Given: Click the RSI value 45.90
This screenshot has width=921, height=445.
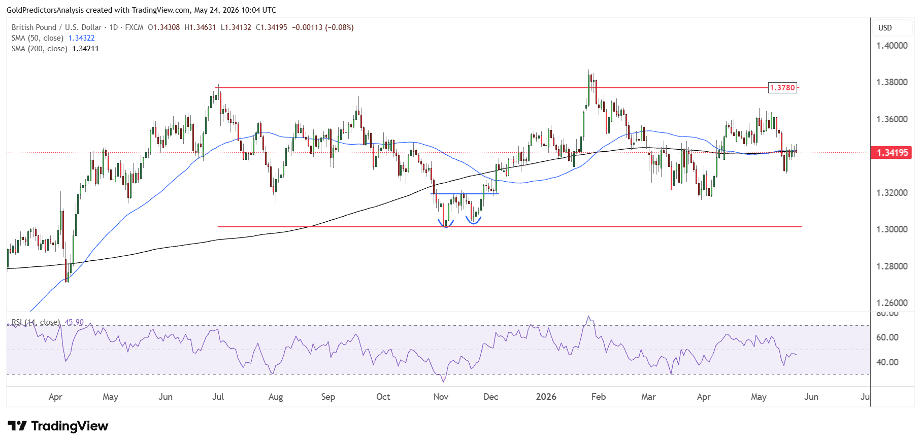Looking at the screenshot, I should tap(74, 322).
